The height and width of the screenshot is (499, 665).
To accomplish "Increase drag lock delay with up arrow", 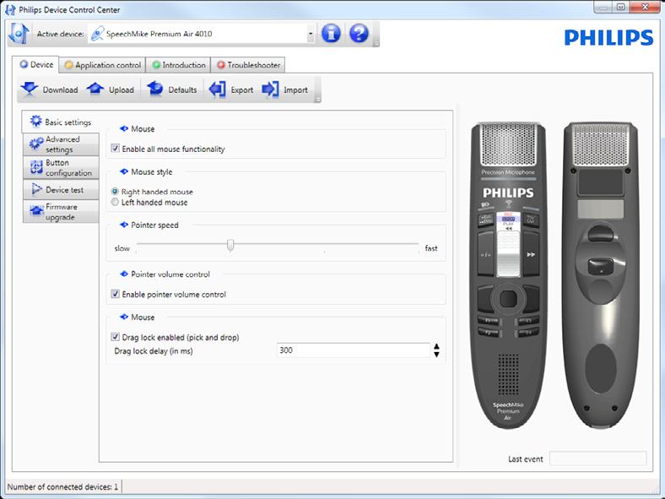I will tap(436, 346).
